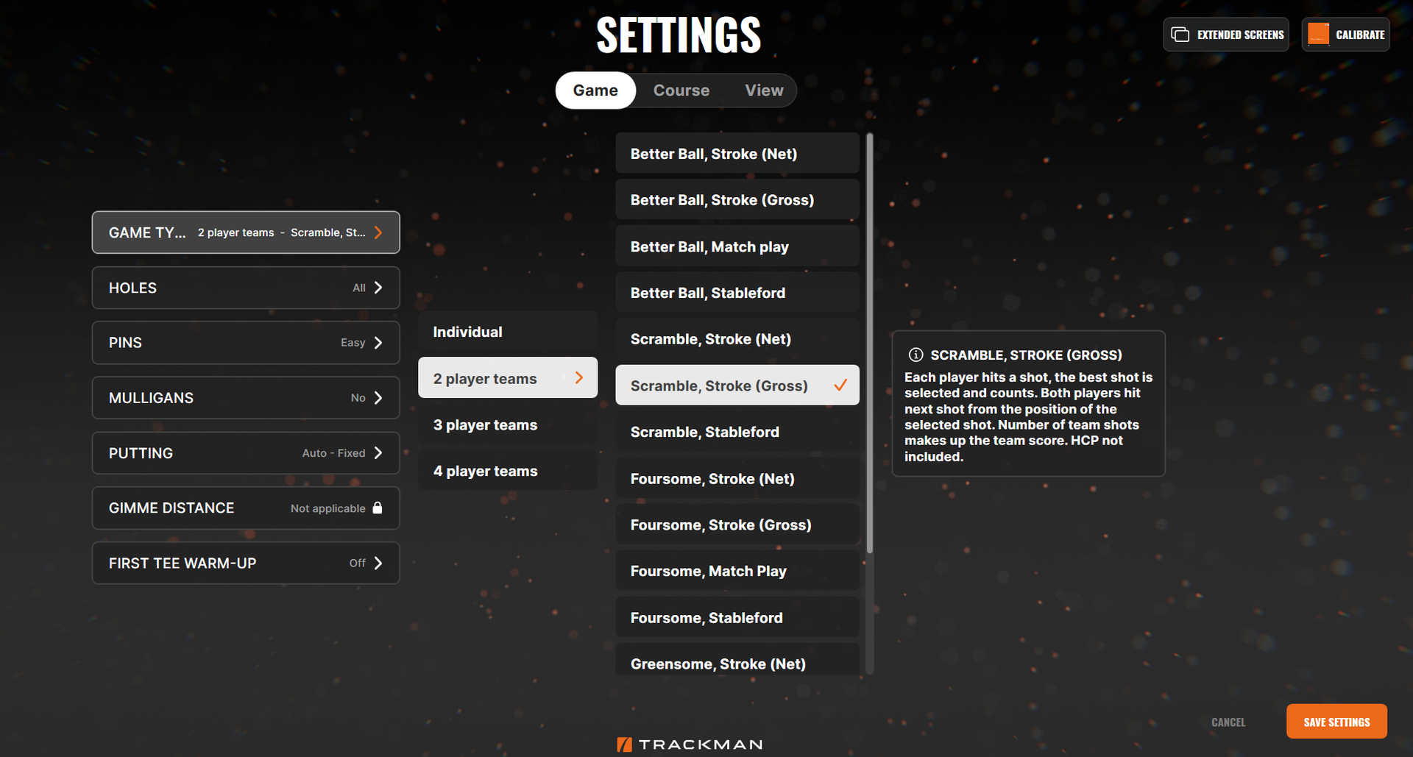The width and height of the screenshot is (1413, 757).
Task: Click the Extended Screens monitor icon
Action: (x=1180, y=35)
